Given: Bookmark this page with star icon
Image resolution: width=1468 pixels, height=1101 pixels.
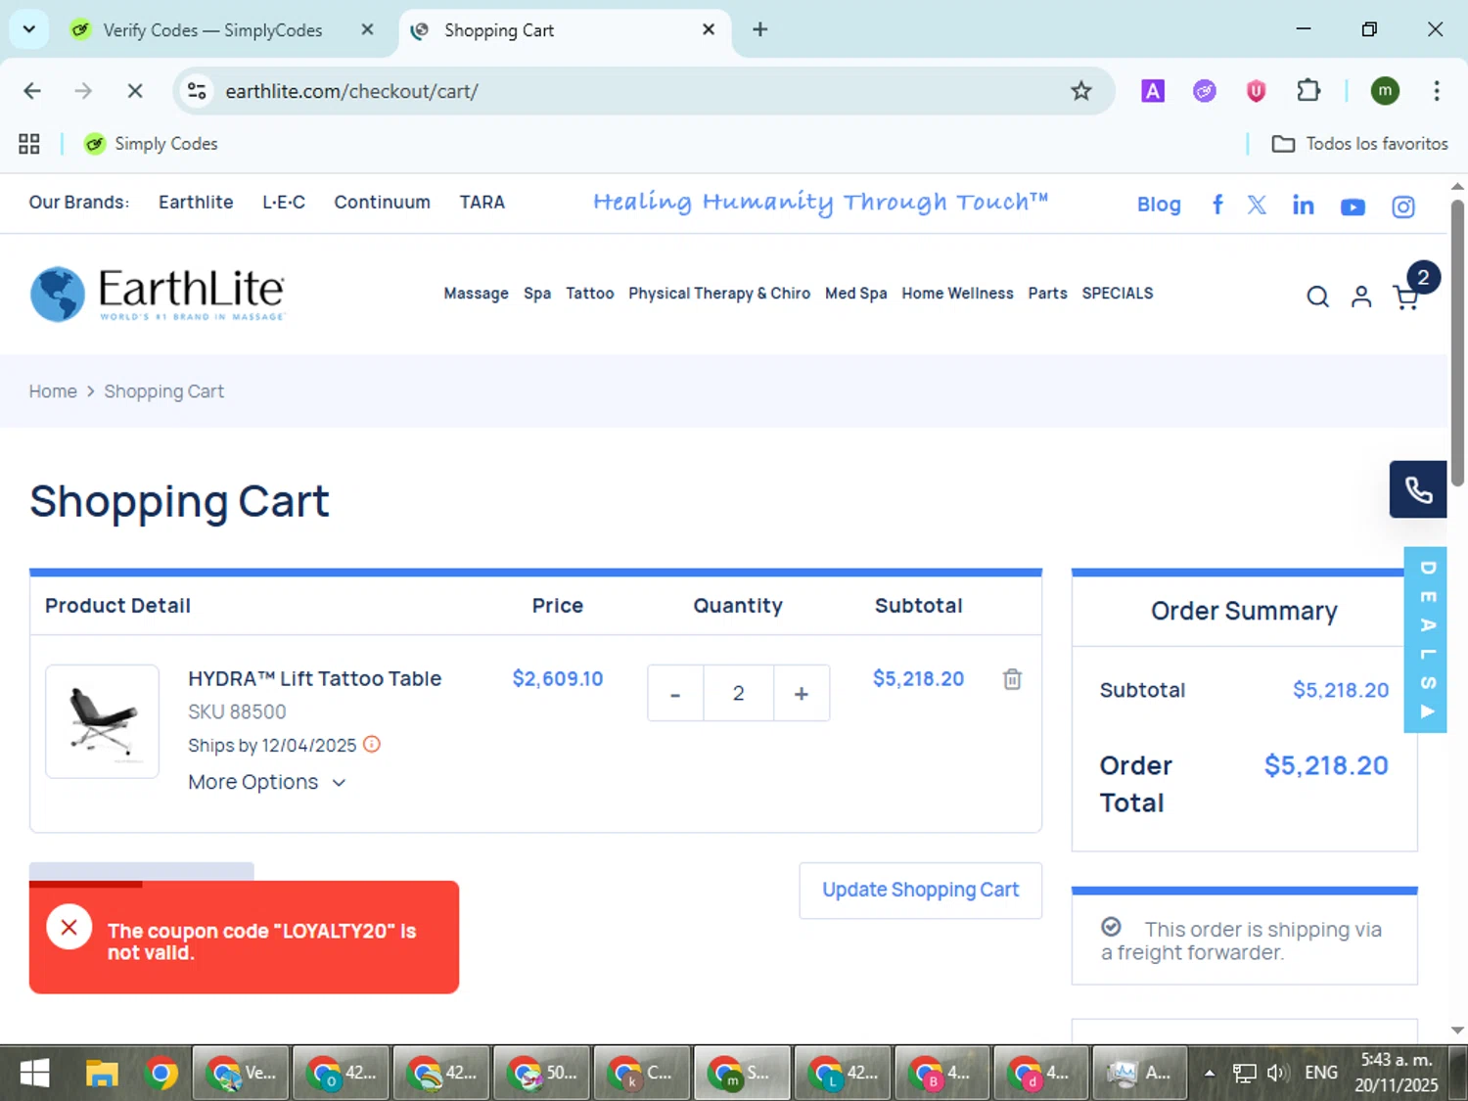Looking at the screenshot, I should (1080, 91).
